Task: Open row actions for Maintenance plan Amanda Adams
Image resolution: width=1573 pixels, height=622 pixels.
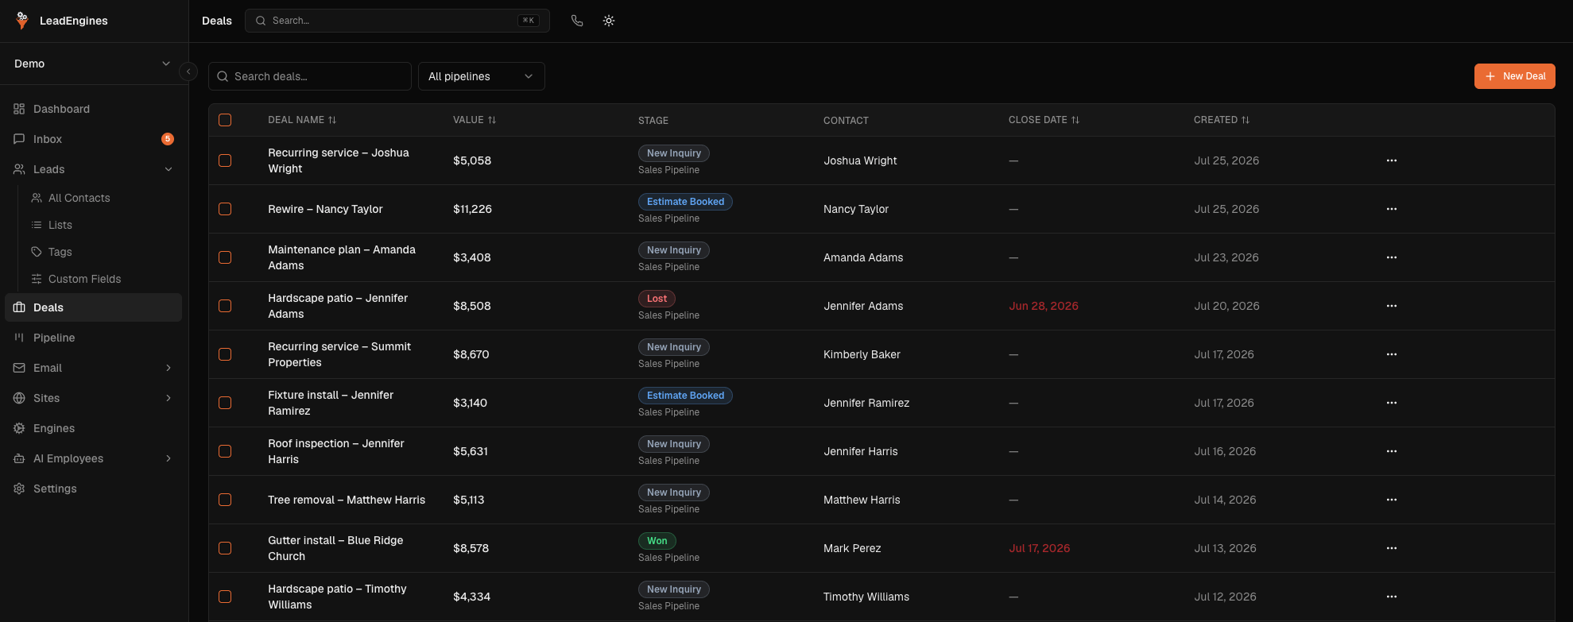Action: point(1392,257)
